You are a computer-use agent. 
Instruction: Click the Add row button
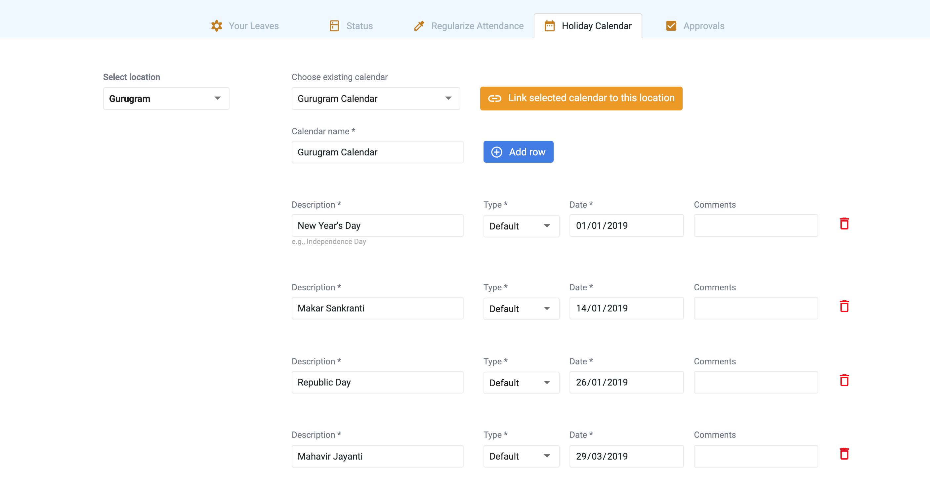click(519, 152)
